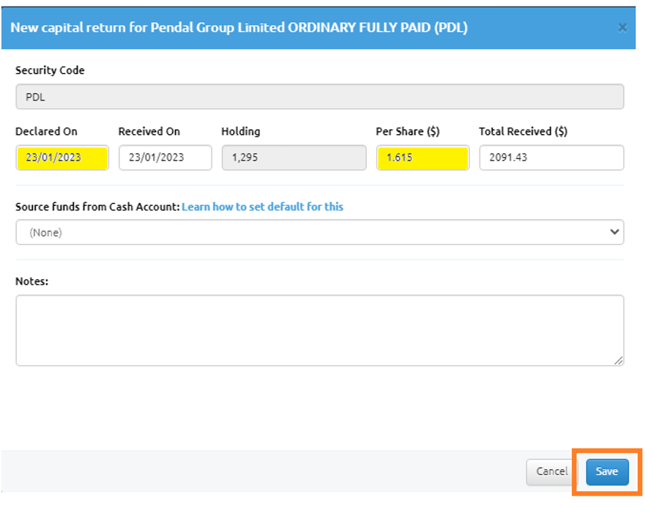The width and height of the screenshot is (654, 514).
Task: Click the Received On date field
Action: pos(165,158)
